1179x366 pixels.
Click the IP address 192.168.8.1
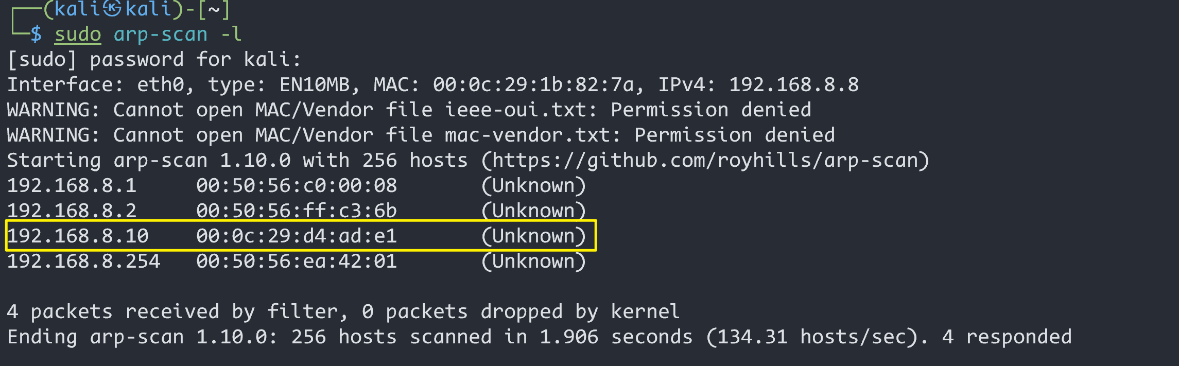[x=72, y=186]
